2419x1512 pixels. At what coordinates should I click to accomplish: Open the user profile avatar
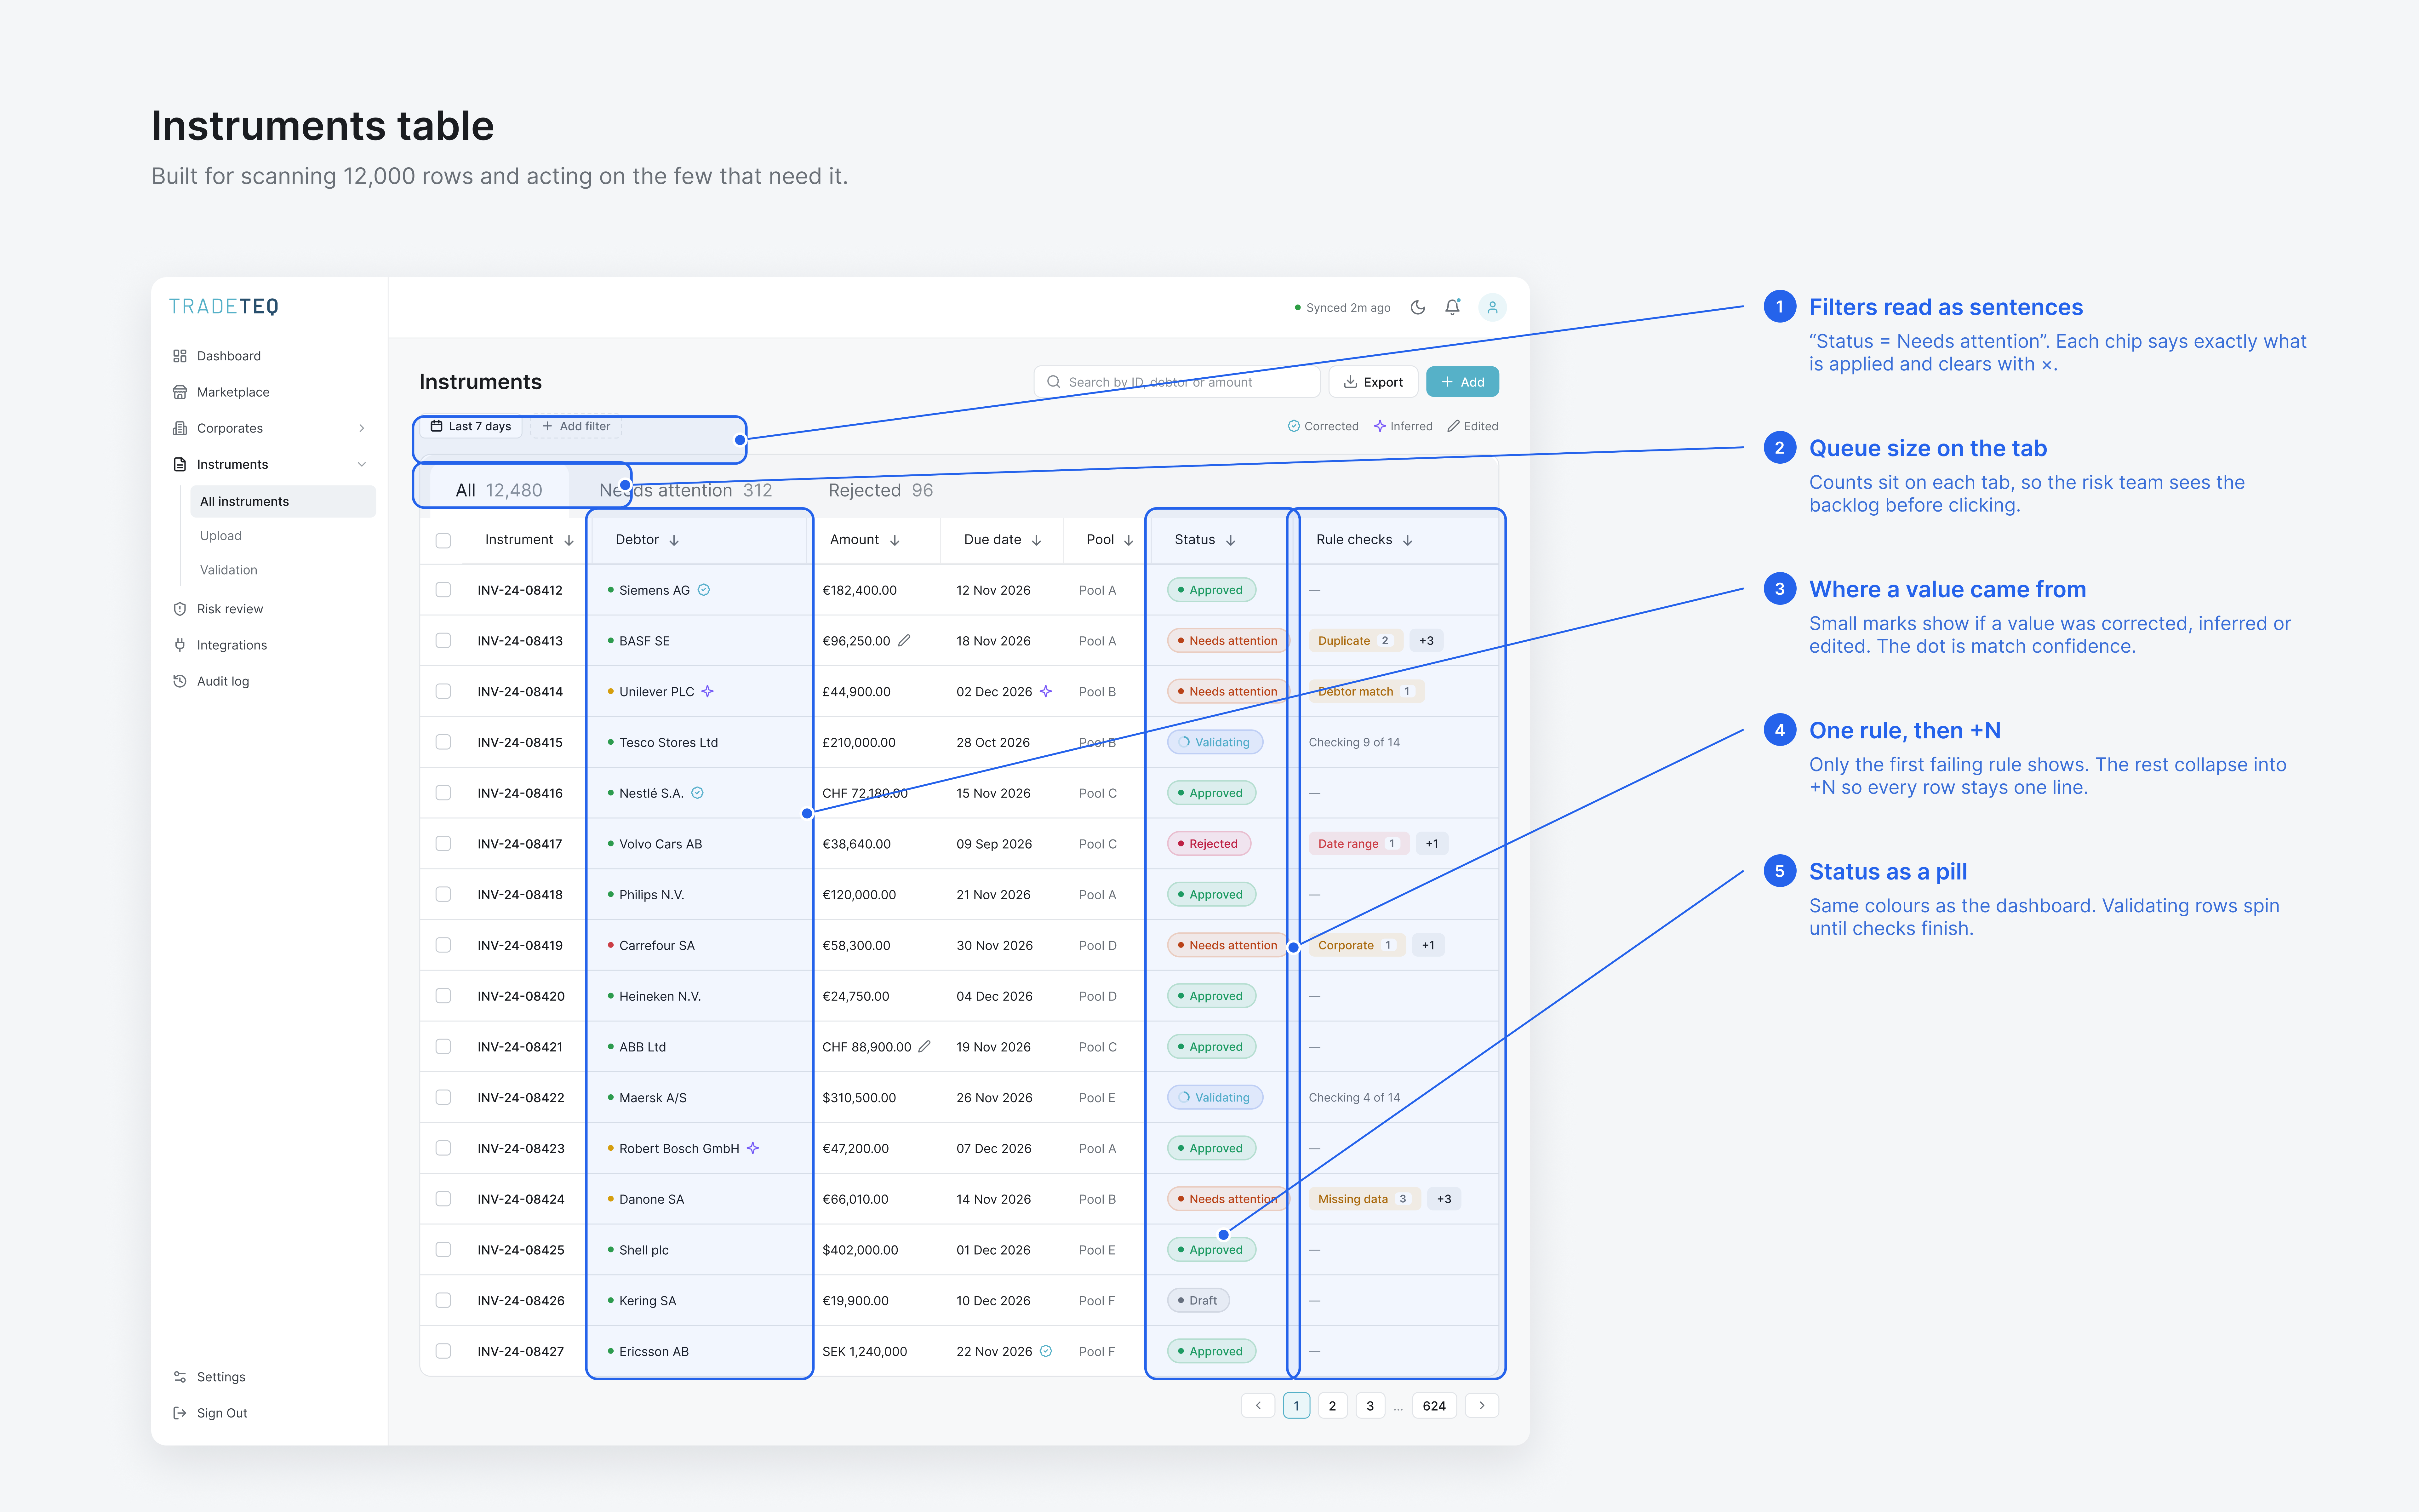click(x=1492, y=307)
